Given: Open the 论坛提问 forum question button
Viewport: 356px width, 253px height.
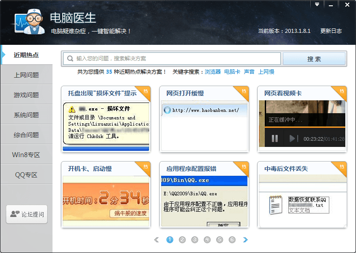Looking at the screenshot, I should (x=27, y=214).
